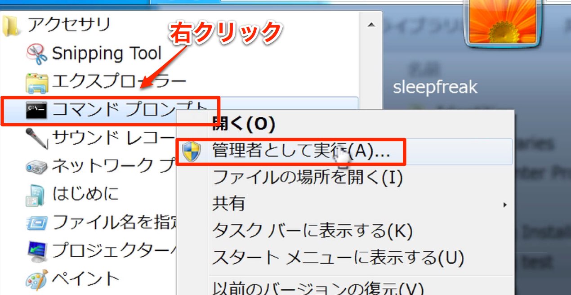Expand the 共有 submenu arrow
Image resolution: width=571 pixels, height=295 pixels.
click(505, 205)
